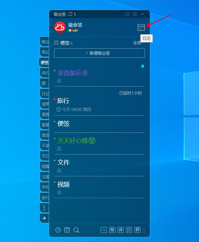Switch to the 节日 side tab
Screen dimensions: 199x242
[x=44, y=156]
